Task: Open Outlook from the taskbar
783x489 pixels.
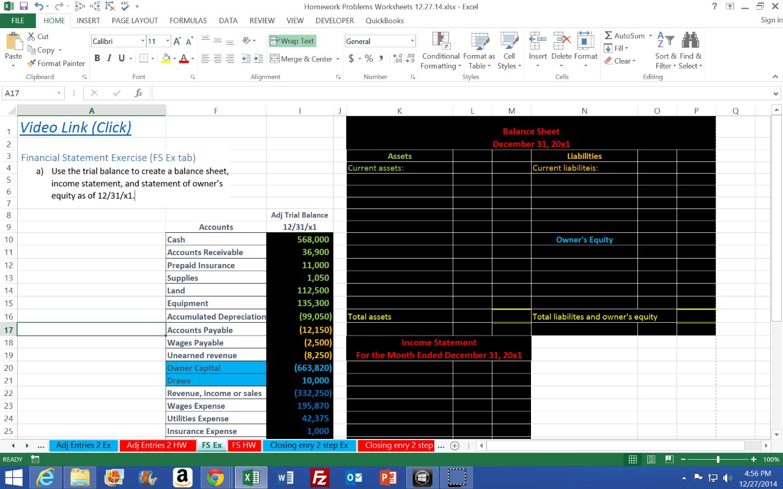Action: [354, 477]
